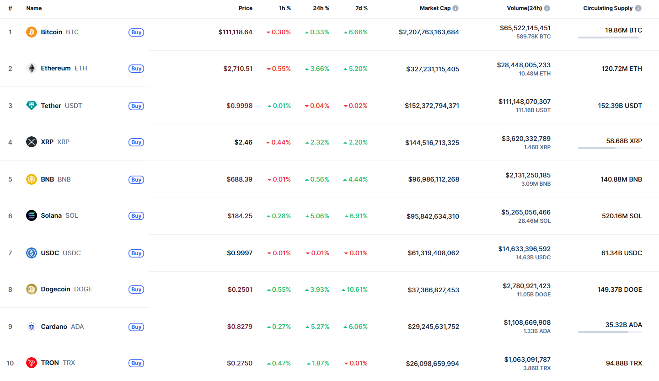Open the Ethereum name link

[56, 68]
